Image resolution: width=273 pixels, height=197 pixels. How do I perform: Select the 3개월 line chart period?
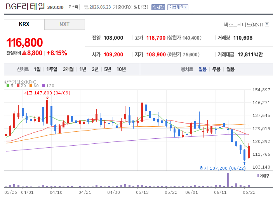tap(68, 69)
